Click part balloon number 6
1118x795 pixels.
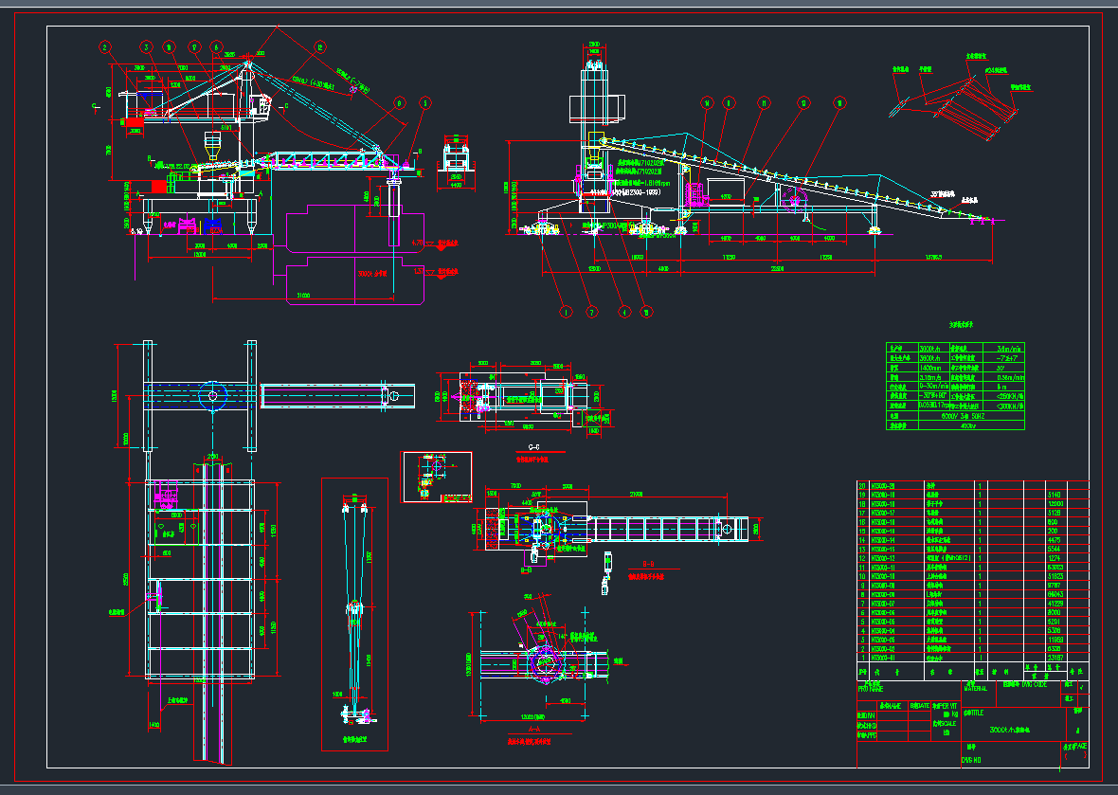(216, 46)
